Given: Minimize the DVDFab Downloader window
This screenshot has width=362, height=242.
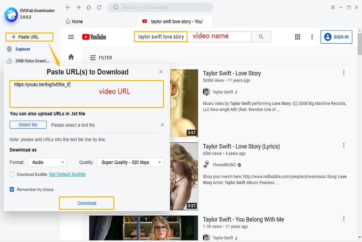Looking at the screenshot, I should click(x=341, y=7).
